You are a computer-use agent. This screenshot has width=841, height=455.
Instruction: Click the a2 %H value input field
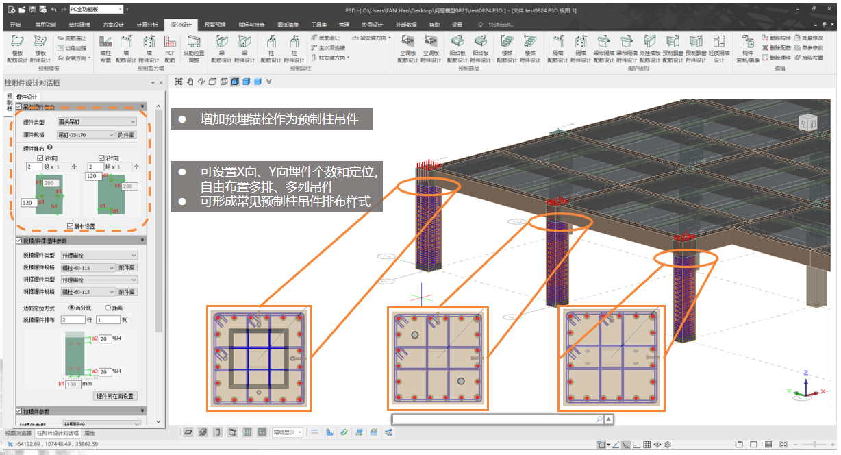click(x=105, y=339)
